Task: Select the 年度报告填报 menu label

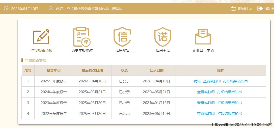Action: click(42, 50)
